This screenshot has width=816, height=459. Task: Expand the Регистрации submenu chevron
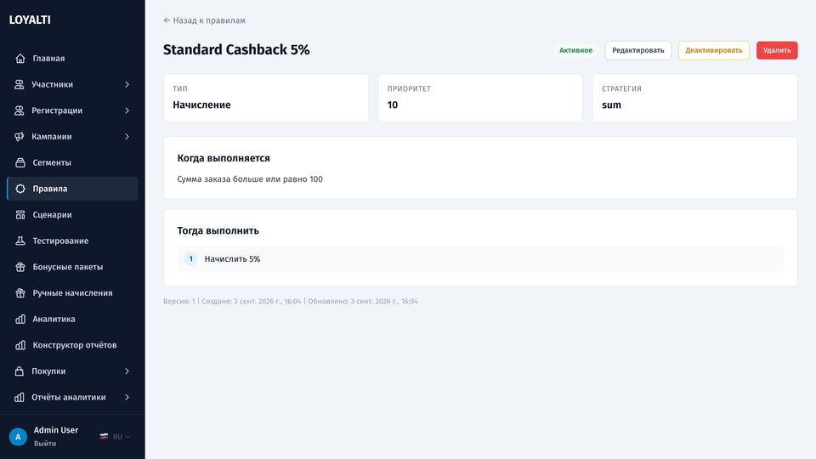point(127,110)
